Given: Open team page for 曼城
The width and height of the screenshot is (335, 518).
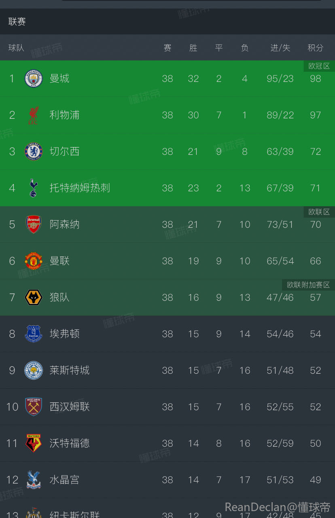Looking at the screenshot, I should point(59,79).
